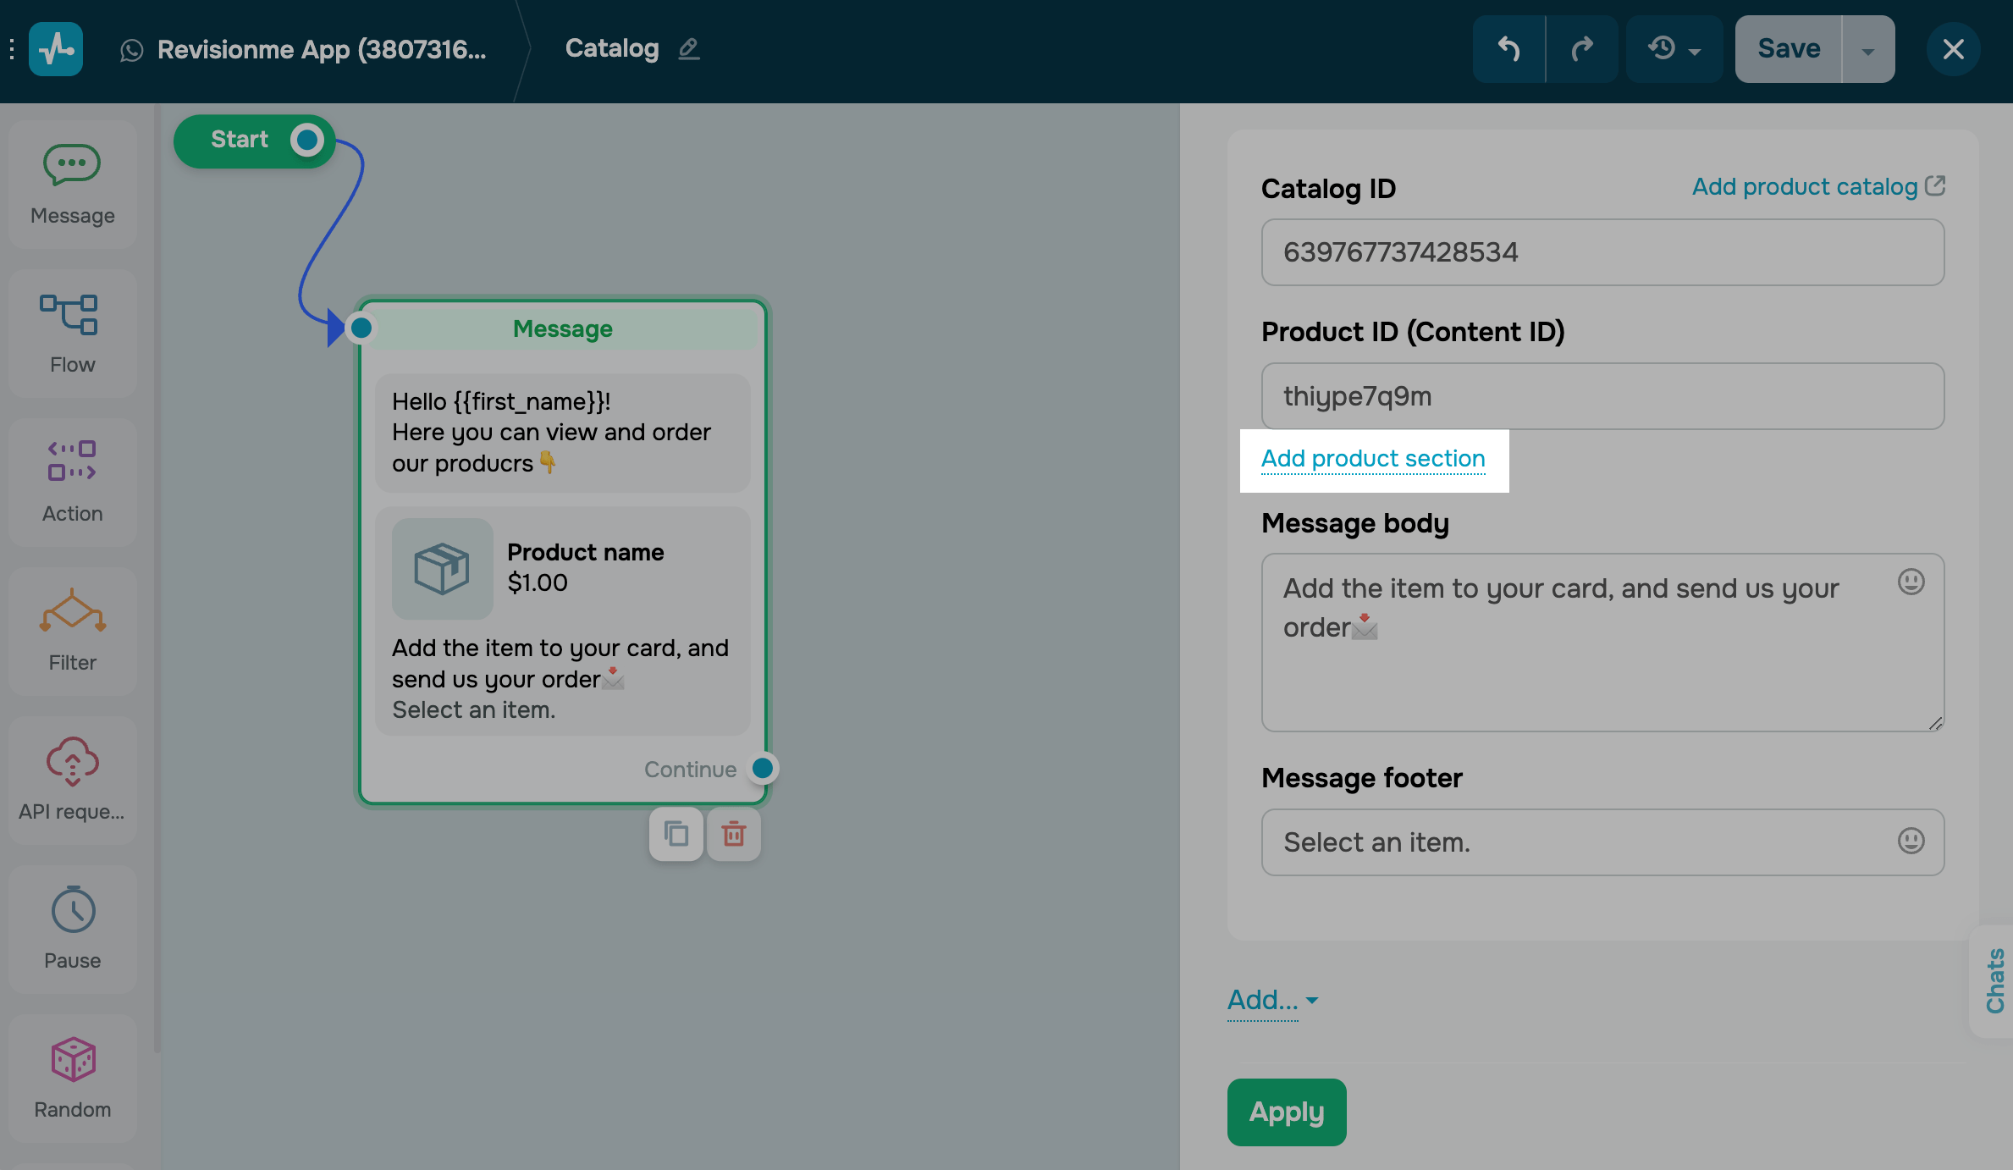Click the redo arrow button
This screenshot has height=1170, width=2013.
1581,49
